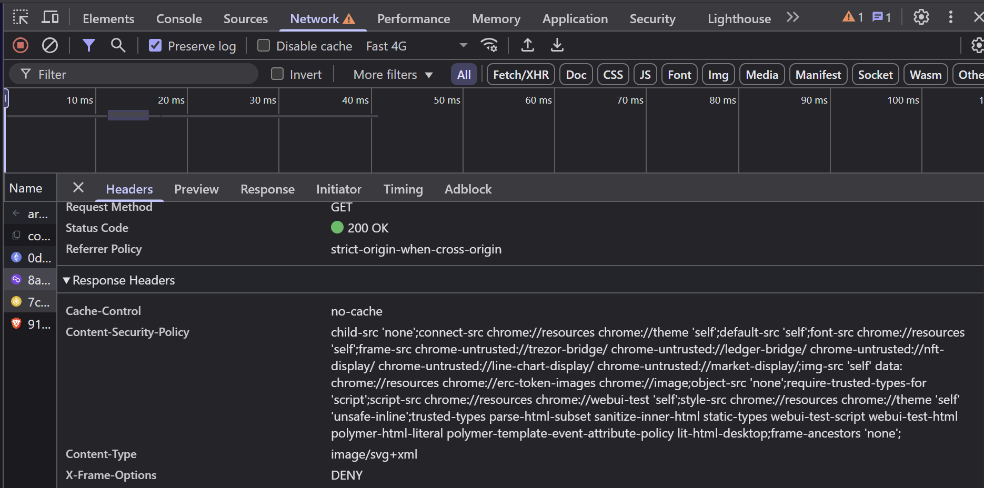Filter requests by Fetch/XHR
The image size is (984, 488).
point(520,75)
